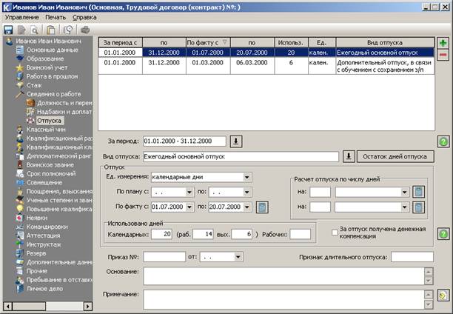Click sidebar horizontal scrollbar right arrow
The width and height of the screenshot is (453, 314).
pos(88,306)
